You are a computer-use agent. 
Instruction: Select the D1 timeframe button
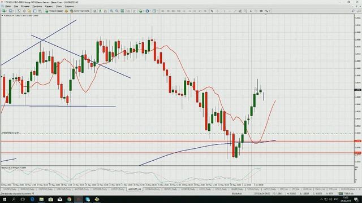pyautogui.click(x=195, y=11)
